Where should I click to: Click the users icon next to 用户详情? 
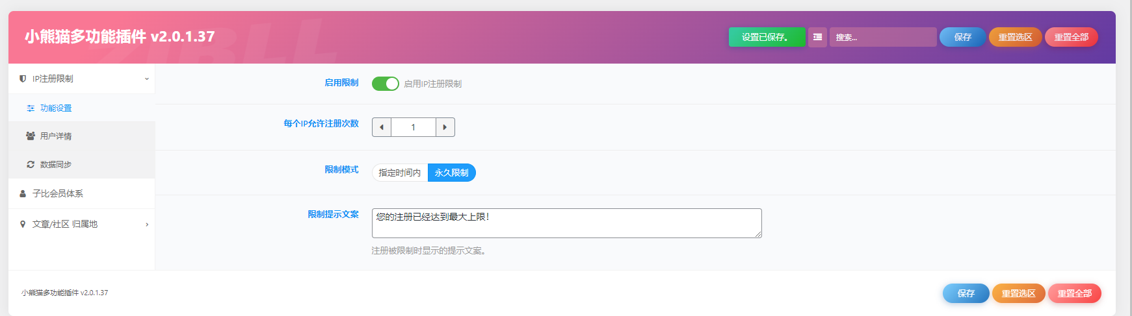click(31, 136)
